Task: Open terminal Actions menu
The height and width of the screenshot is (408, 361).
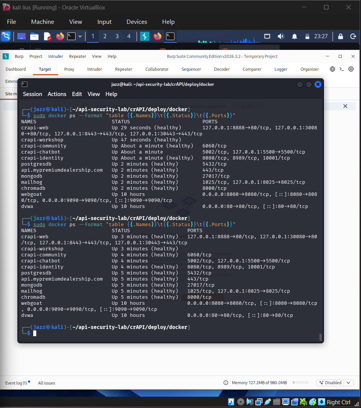Action: 57,94
